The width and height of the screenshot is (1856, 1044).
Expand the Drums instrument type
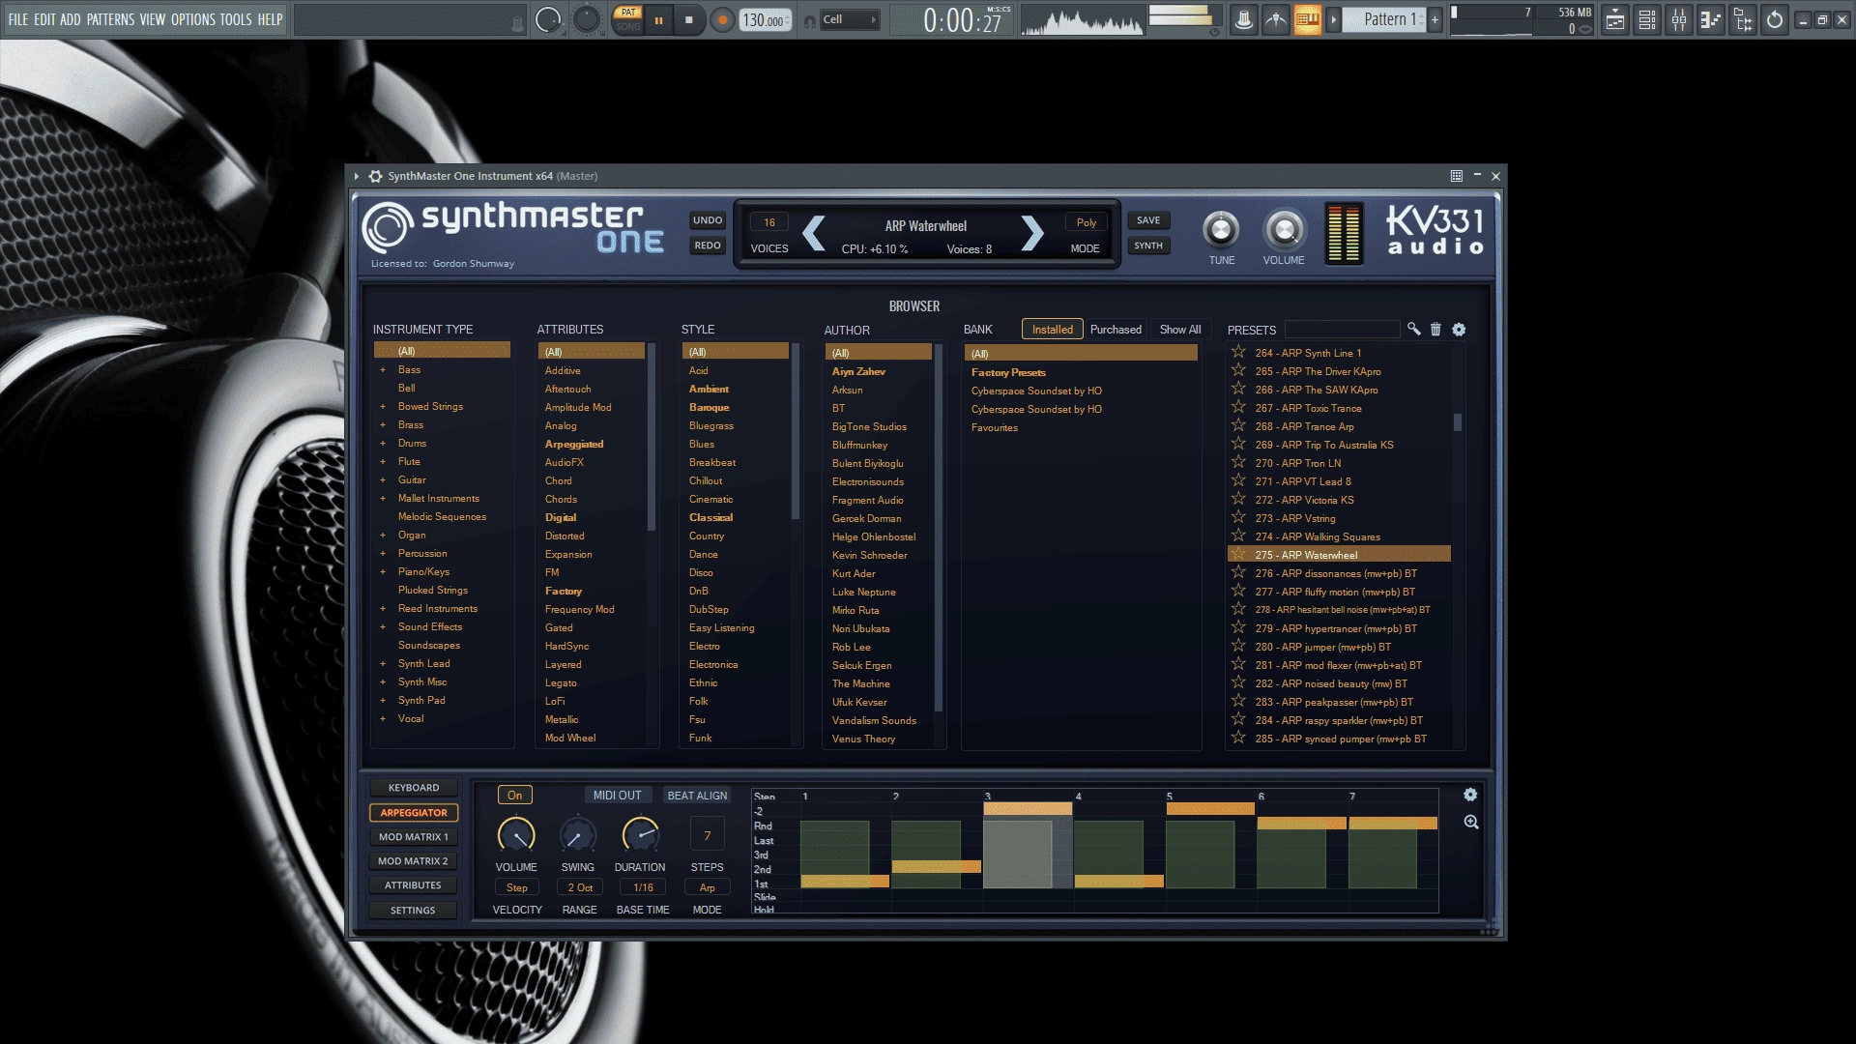(x=383, y=444)
